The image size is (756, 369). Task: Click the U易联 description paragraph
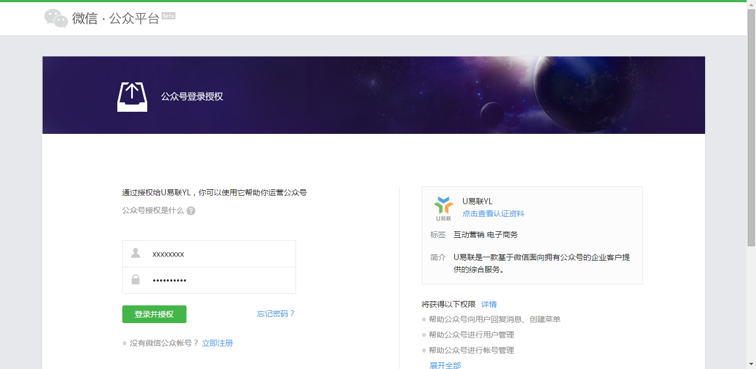541,263
